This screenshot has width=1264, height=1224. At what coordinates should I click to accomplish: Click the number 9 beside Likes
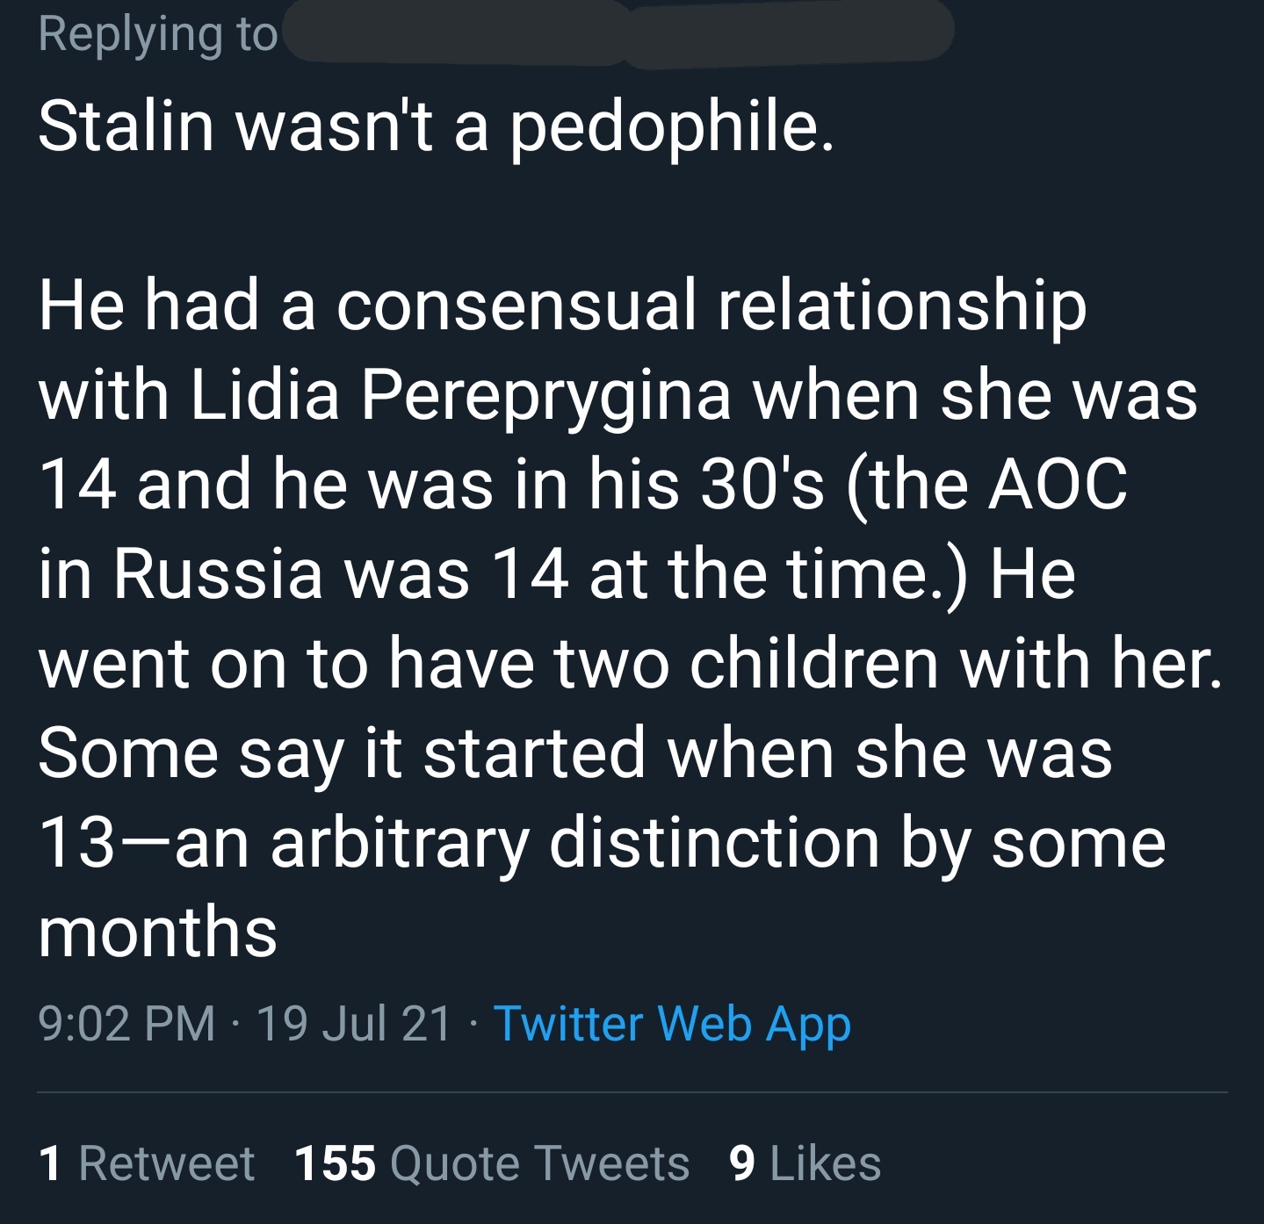[x=742, y=1163]
